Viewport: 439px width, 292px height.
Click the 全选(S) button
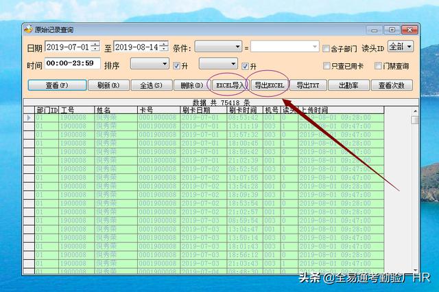coord(152,85)
